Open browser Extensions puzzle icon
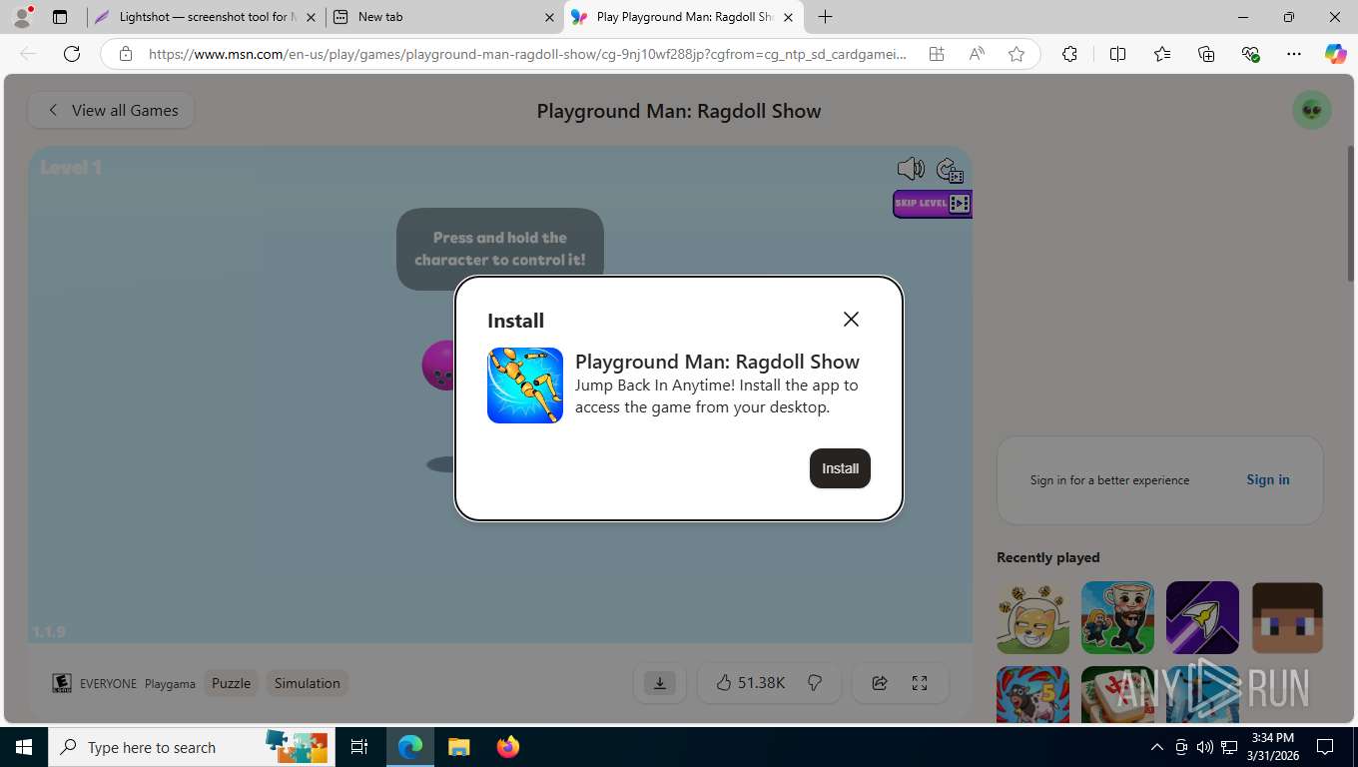Viewport: 1358px width, 767px height. [x=1069, y=54]
